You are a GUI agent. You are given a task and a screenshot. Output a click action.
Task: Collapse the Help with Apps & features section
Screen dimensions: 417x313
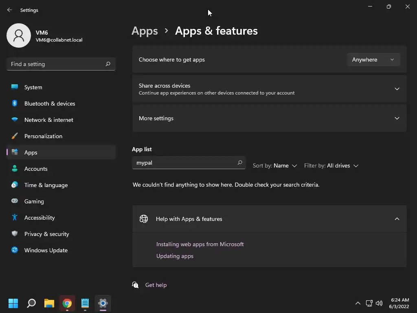[397, 219]
